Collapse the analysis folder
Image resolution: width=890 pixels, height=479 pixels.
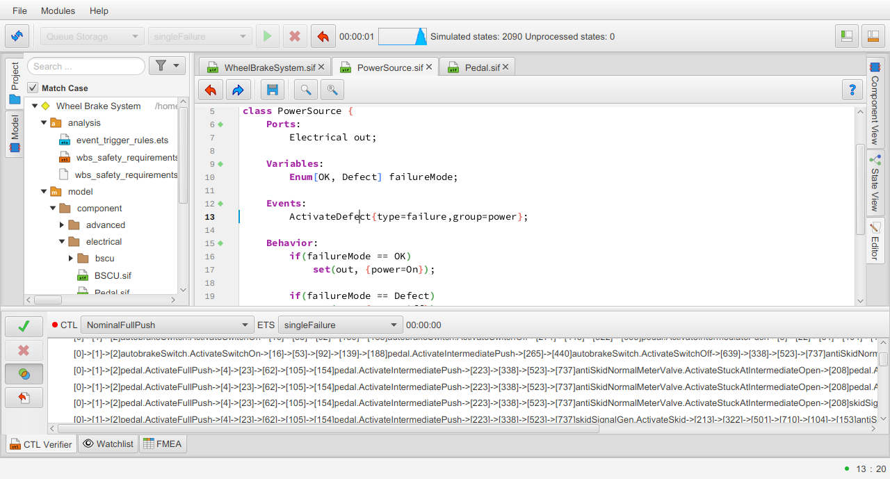pos(43,123)
